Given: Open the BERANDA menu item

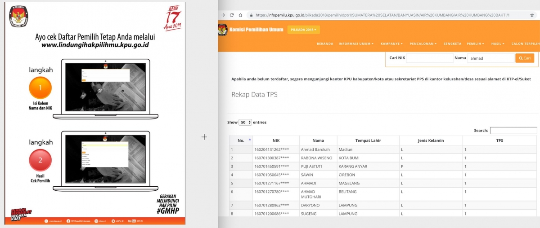Looking at the screenshot, I should [325, 44].
